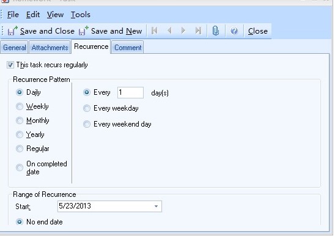Switch to the Attachments tab
335x236 pixels.
(50, 48)
